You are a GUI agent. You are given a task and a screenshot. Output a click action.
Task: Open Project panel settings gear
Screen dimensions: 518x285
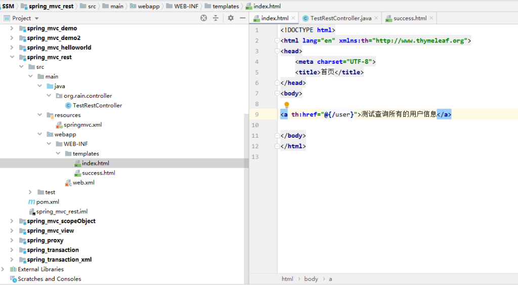click(231, 18)
